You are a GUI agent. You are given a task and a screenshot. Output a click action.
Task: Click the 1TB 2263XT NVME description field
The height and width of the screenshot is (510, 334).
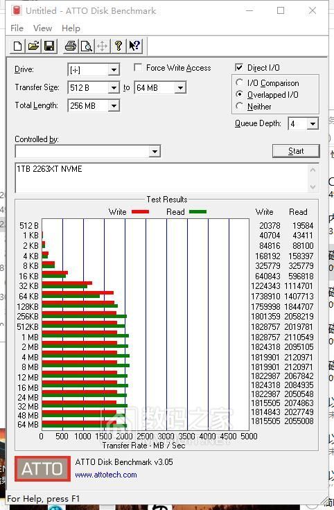coord(161,178)
